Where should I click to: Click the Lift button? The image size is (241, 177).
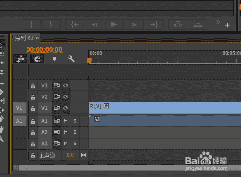pos(178,25)
